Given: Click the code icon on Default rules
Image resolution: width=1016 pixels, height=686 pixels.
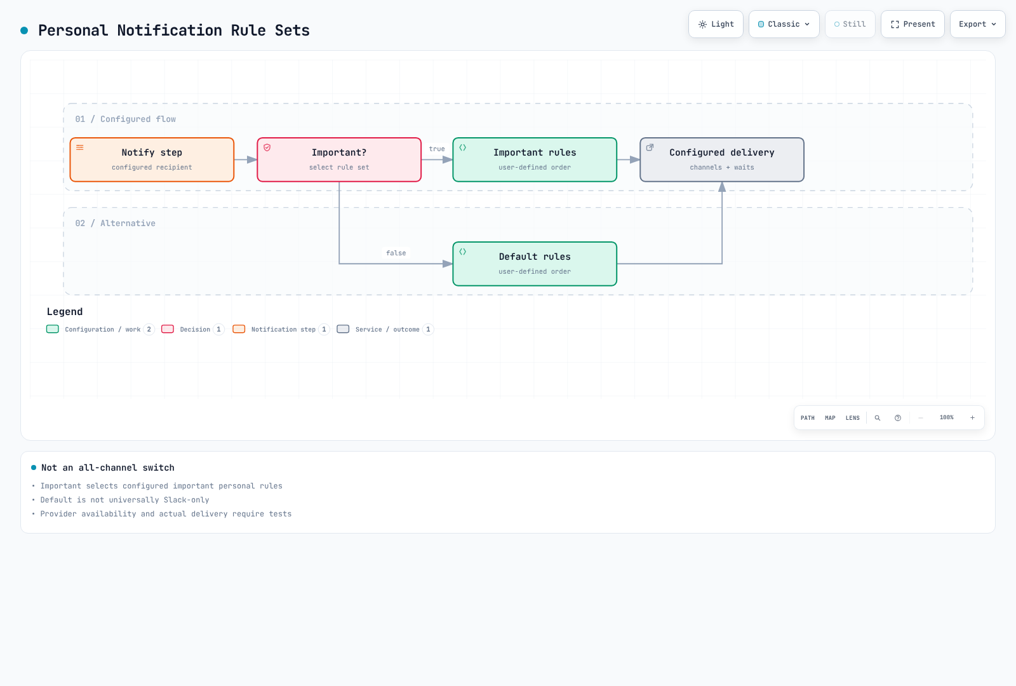Looking at the screenshot, I should pyautogui.click(x=463, y=252).
